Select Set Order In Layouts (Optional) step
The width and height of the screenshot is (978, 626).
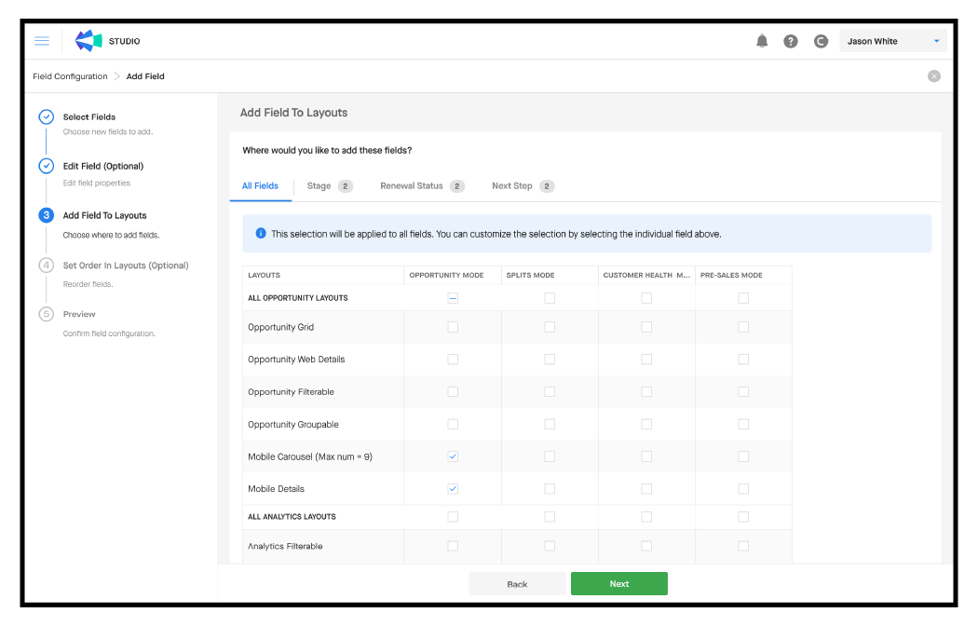(126, 265)
